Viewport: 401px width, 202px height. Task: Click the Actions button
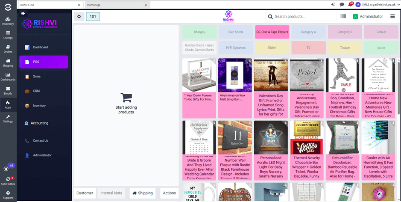(x=169, y=193)
